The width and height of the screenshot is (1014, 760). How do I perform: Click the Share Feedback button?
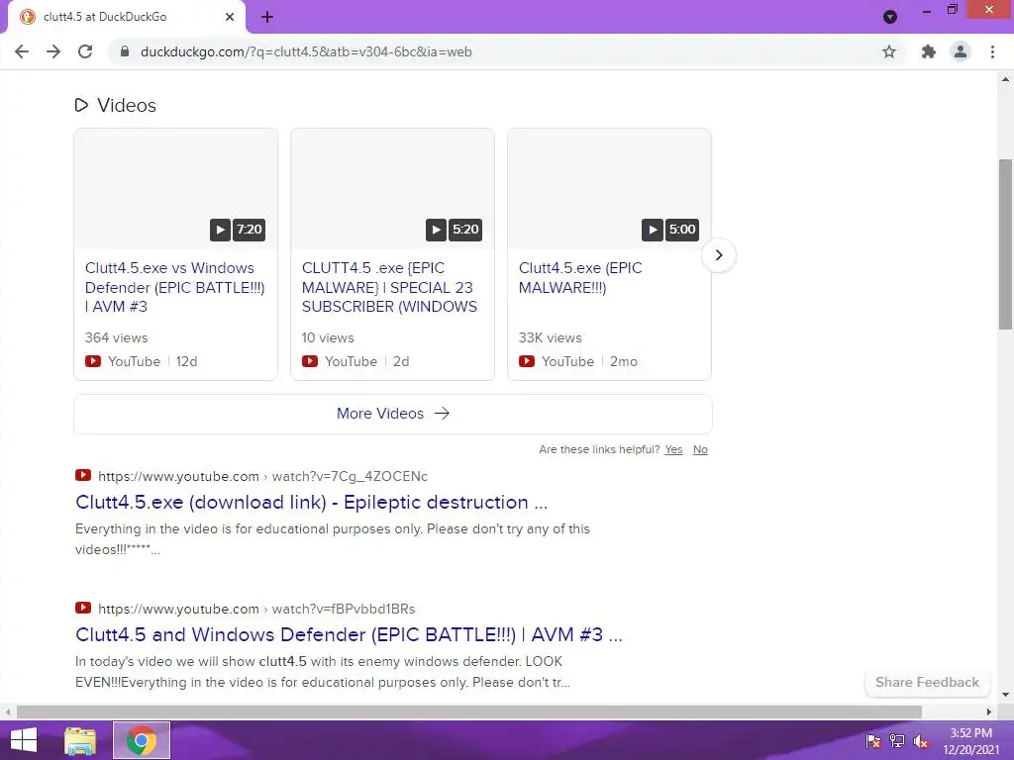click(x=927, y=683)
